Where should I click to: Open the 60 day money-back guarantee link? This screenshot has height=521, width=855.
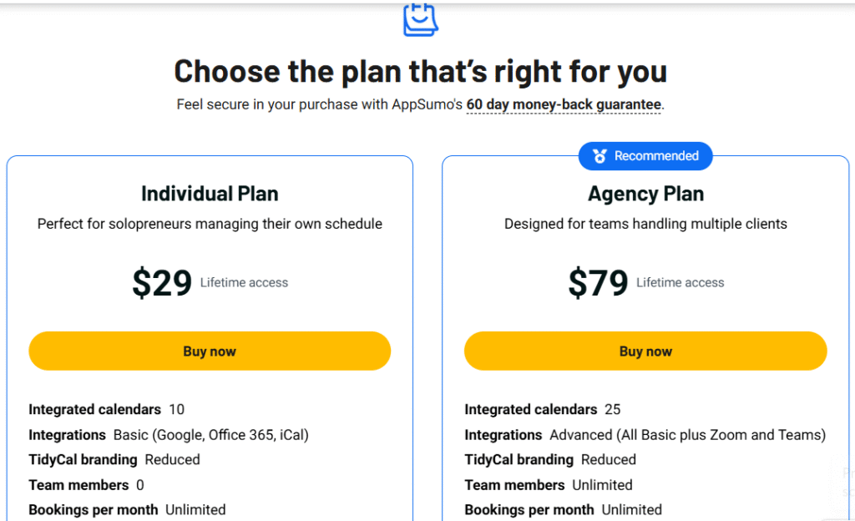click(564, 105)
